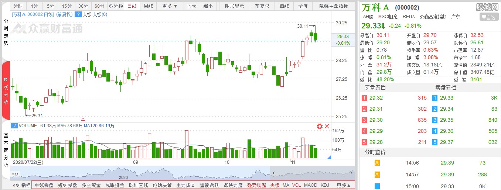Switch to 周线 weekly chart
The width and height of the screenshot is (501, 190).
[148, 6]
